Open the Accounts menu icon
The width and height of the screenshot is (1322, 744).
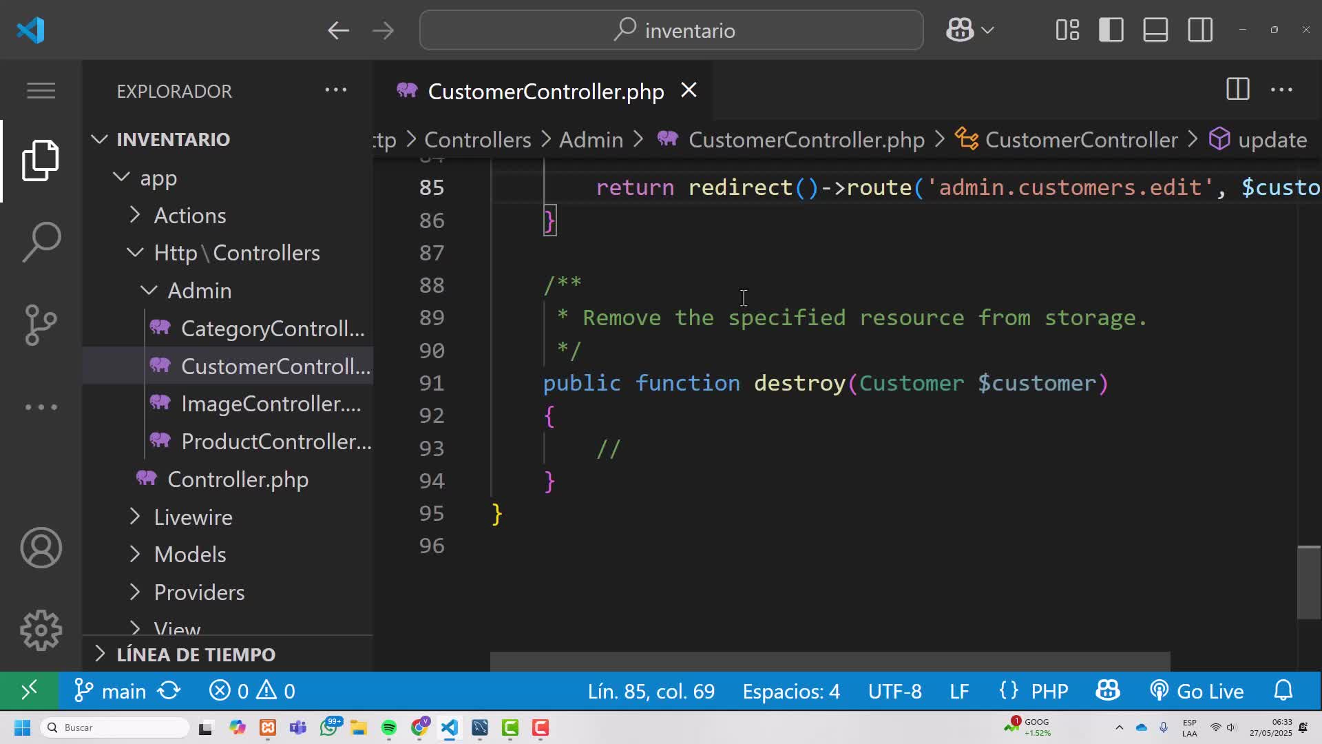click(x=41, y=548)
